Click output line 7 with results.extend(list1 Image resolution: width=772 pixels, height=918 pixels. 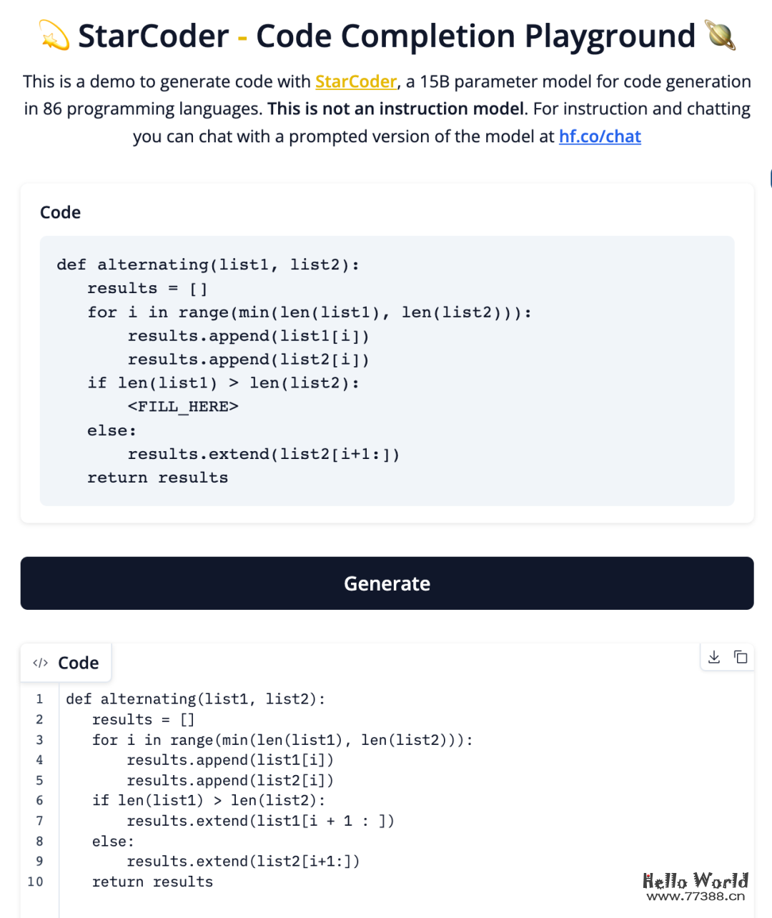[x=260, y=821]
